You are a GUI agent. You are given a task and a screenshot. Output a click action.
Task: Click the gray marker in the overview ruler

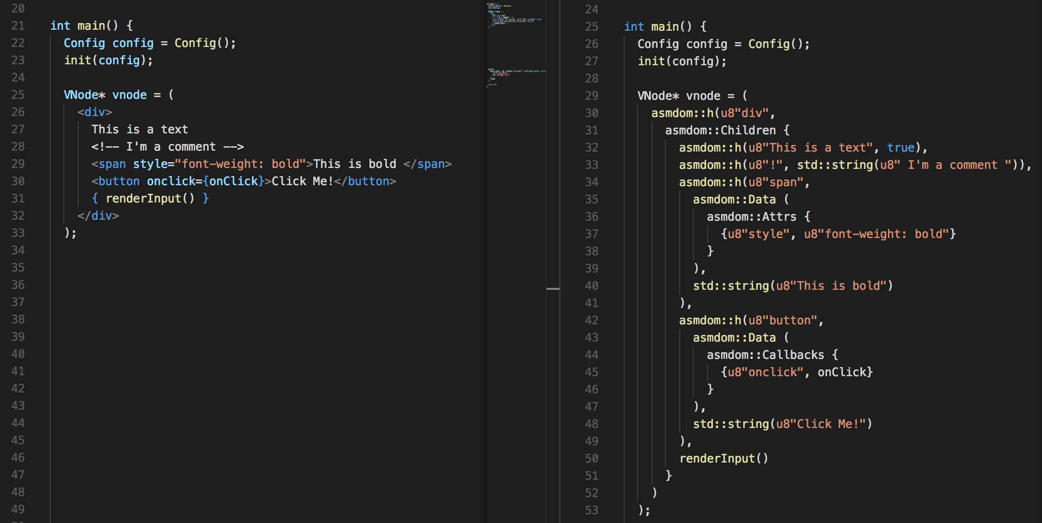coord(553,289)
